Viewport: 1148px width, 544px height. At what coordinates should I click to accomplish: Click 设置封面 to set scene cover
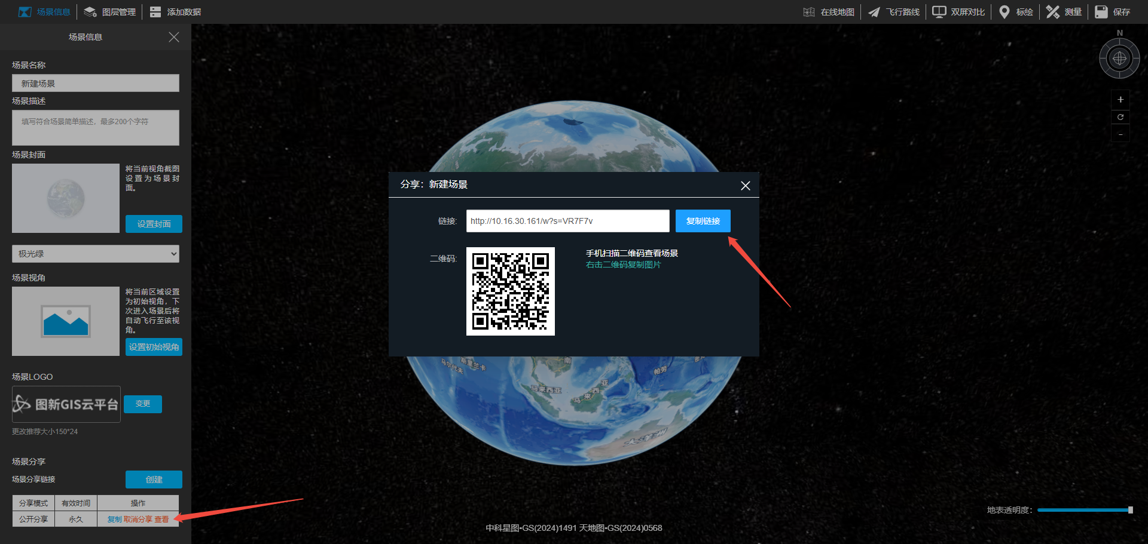point(154,224)
